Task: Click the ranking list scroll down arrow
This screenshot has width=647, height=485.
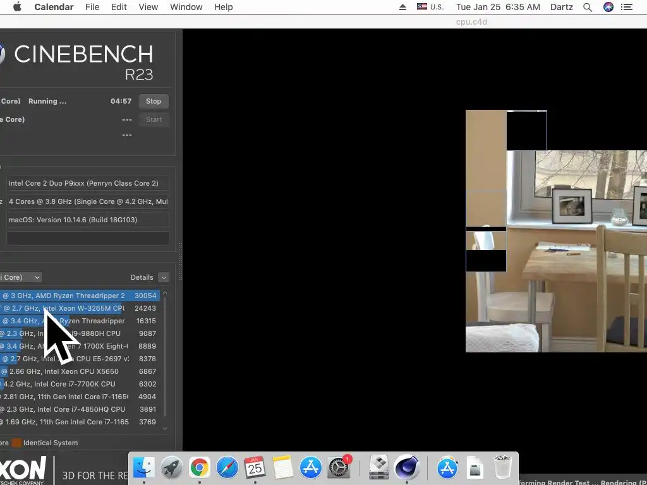Action: pyautogui.click(x=165, y=428)
